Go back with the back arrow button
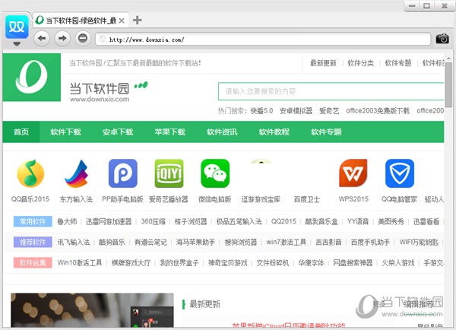456x330 pixels. coord(42,39)
